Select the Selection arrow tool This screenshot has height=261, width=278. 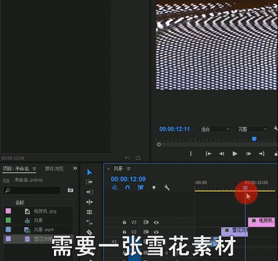pyautogui.click(x=89, y=172)
